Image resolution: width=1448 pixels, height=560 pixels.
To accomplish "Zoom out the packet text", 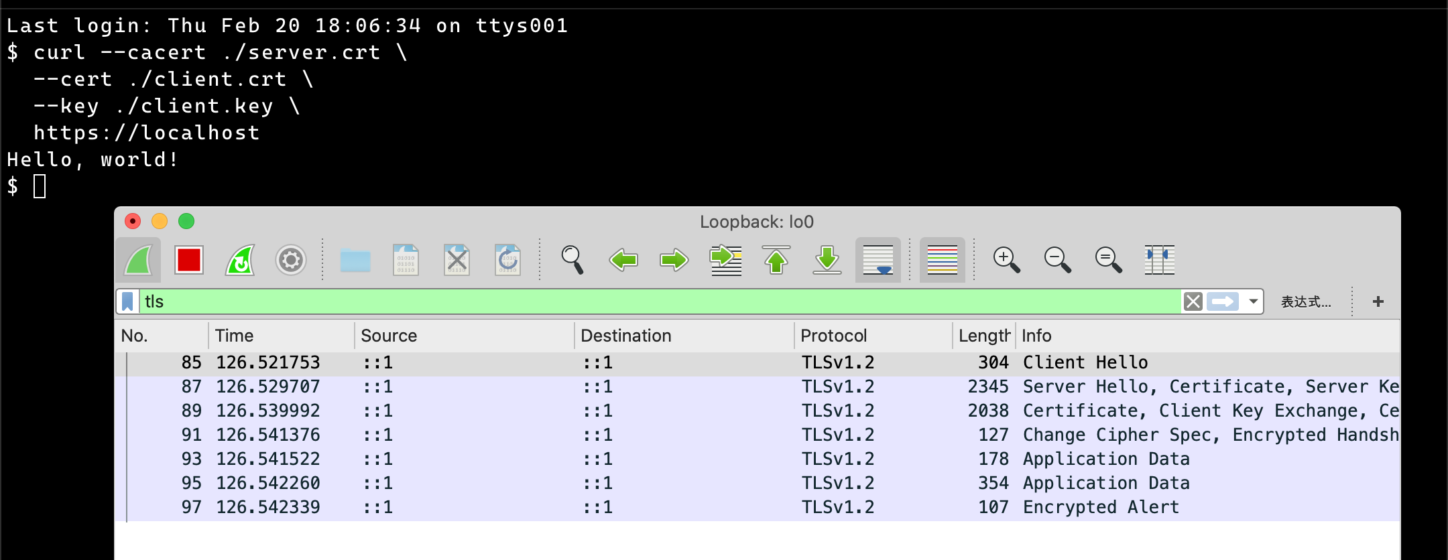I will click(1057, 260).
